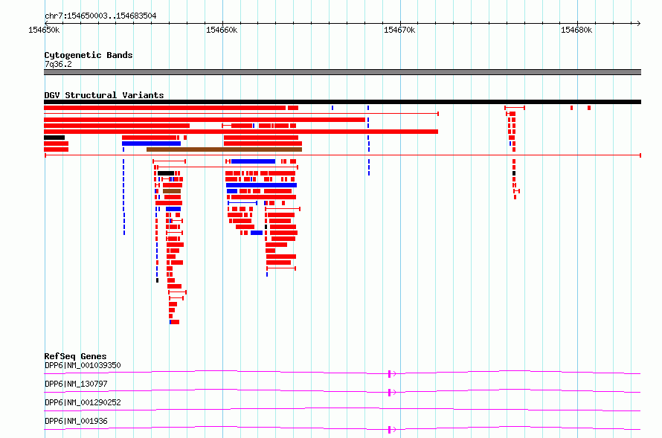Open the Cytogenetic Bands track title
This screenshot has width=662, height=438.
coord(89,55)
